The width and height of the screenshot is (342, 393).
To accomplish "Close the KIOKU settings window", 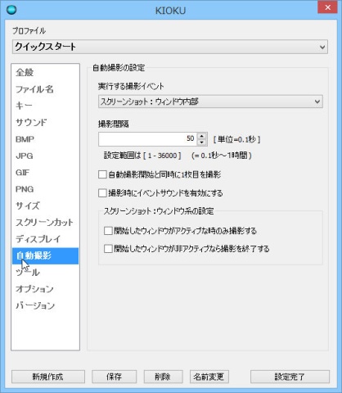I will tap(327, 7).
